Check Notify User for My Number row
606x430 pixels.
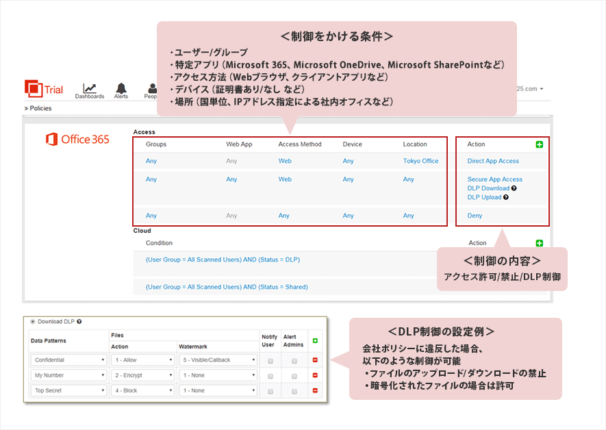coord(270,376)
